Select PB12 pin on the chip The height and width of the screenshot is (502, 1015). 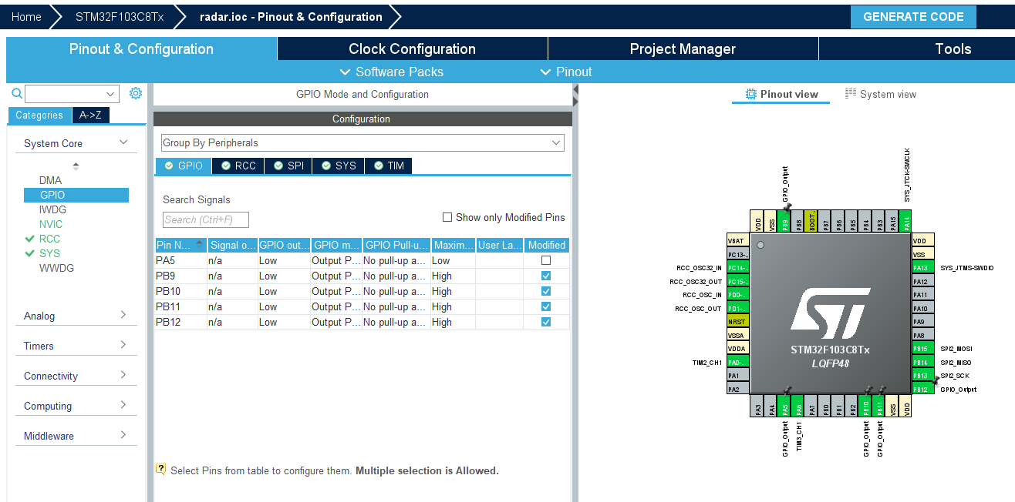[x=923, y=390]
